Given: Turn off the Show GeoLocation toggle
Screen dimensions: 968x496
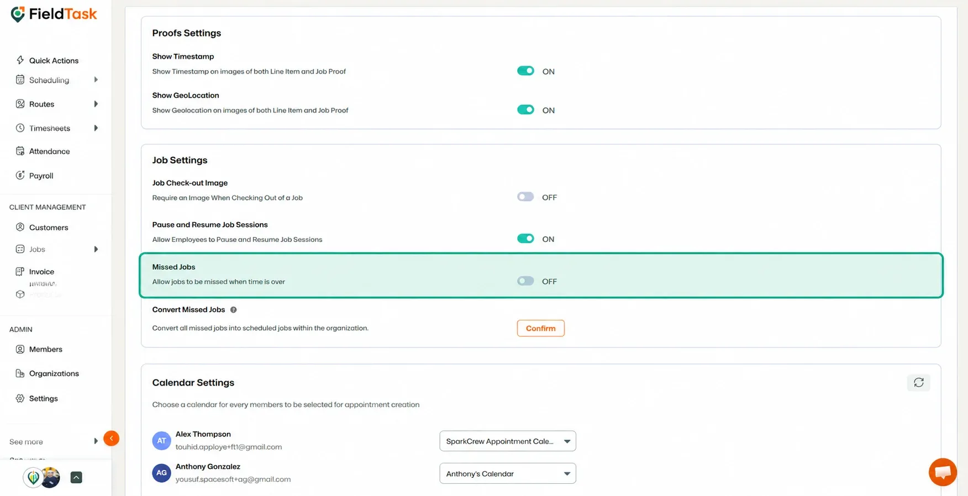Looking at the screenshot, I should [525, 109].
